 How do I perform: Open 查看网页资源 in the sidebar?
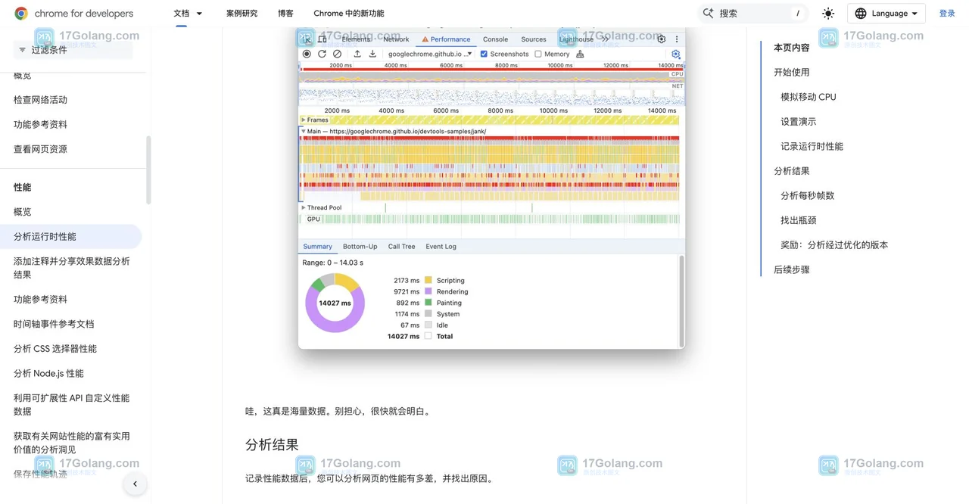tap(40, 149)
